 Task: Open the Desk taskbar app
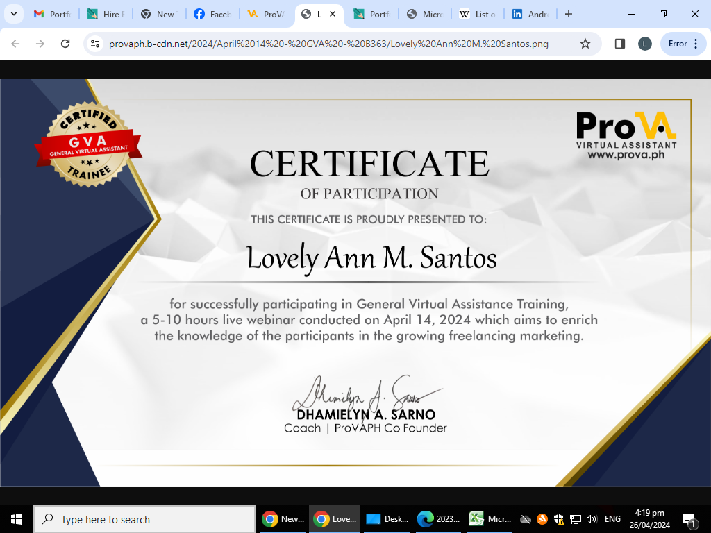coord(387,519)
